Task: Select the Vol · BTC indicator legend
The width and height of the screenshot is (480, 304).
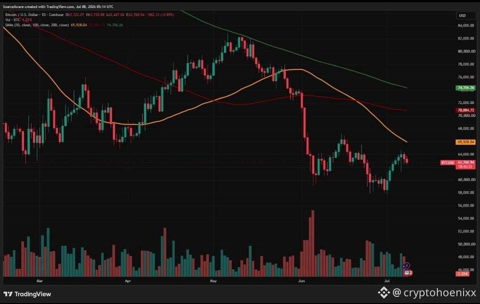Action: (12, 20)
